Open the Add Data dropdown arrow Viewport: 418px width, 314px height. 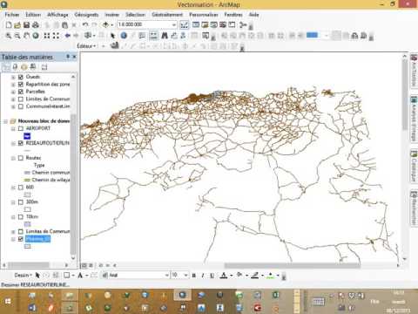coord(112,25)
